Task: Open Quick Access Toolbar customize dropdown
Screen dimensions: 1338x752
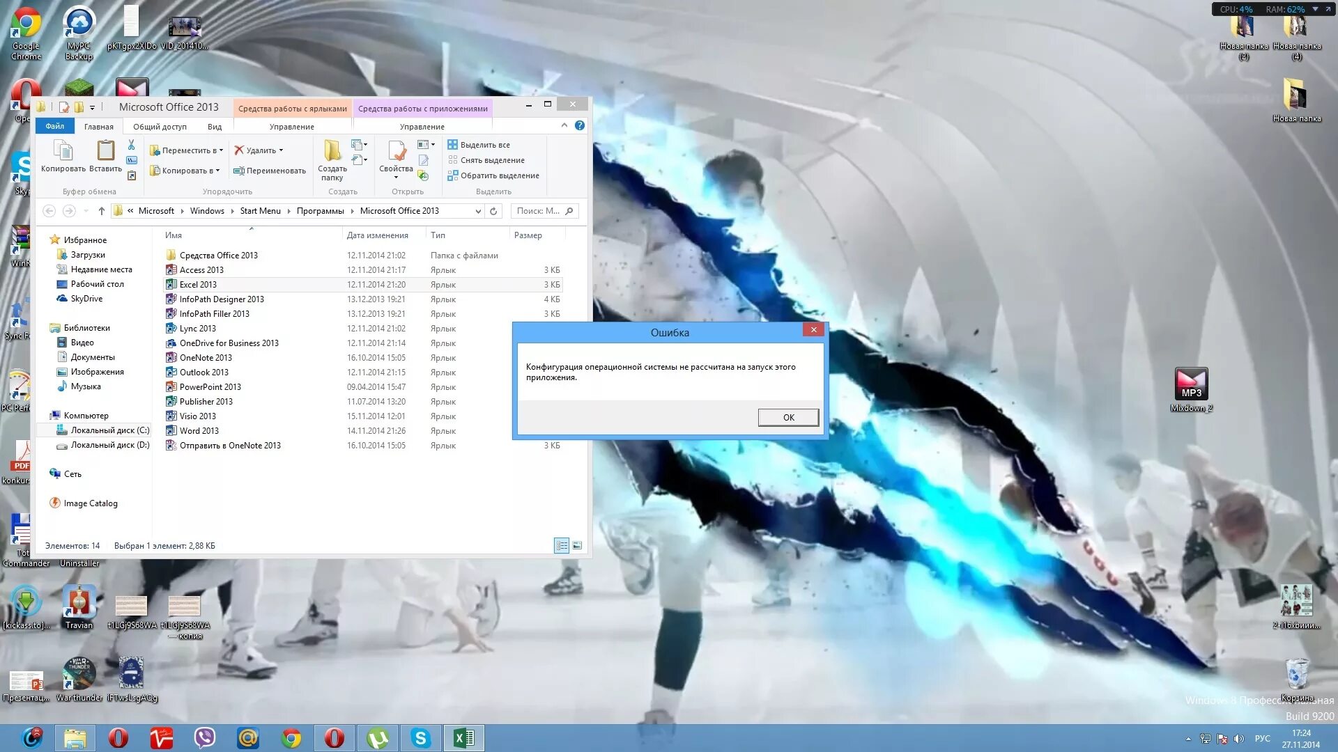Action: pos(92,107)
